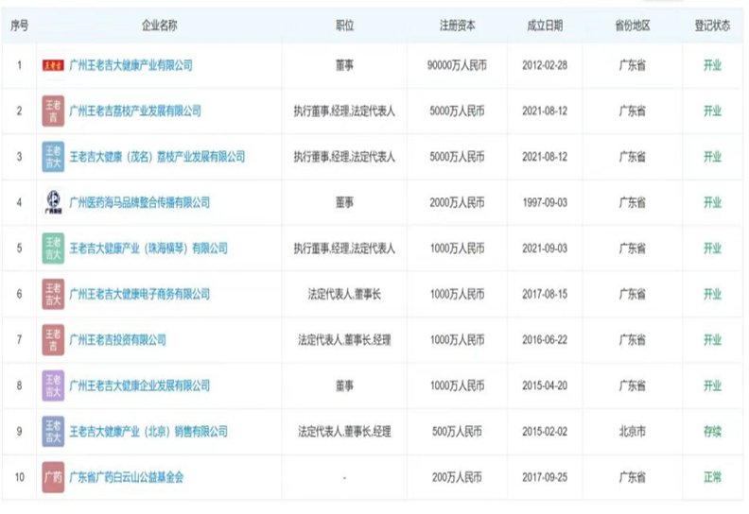Select the date 2012-02-28
Screen dimensions: 749x514
coord(545,65)
